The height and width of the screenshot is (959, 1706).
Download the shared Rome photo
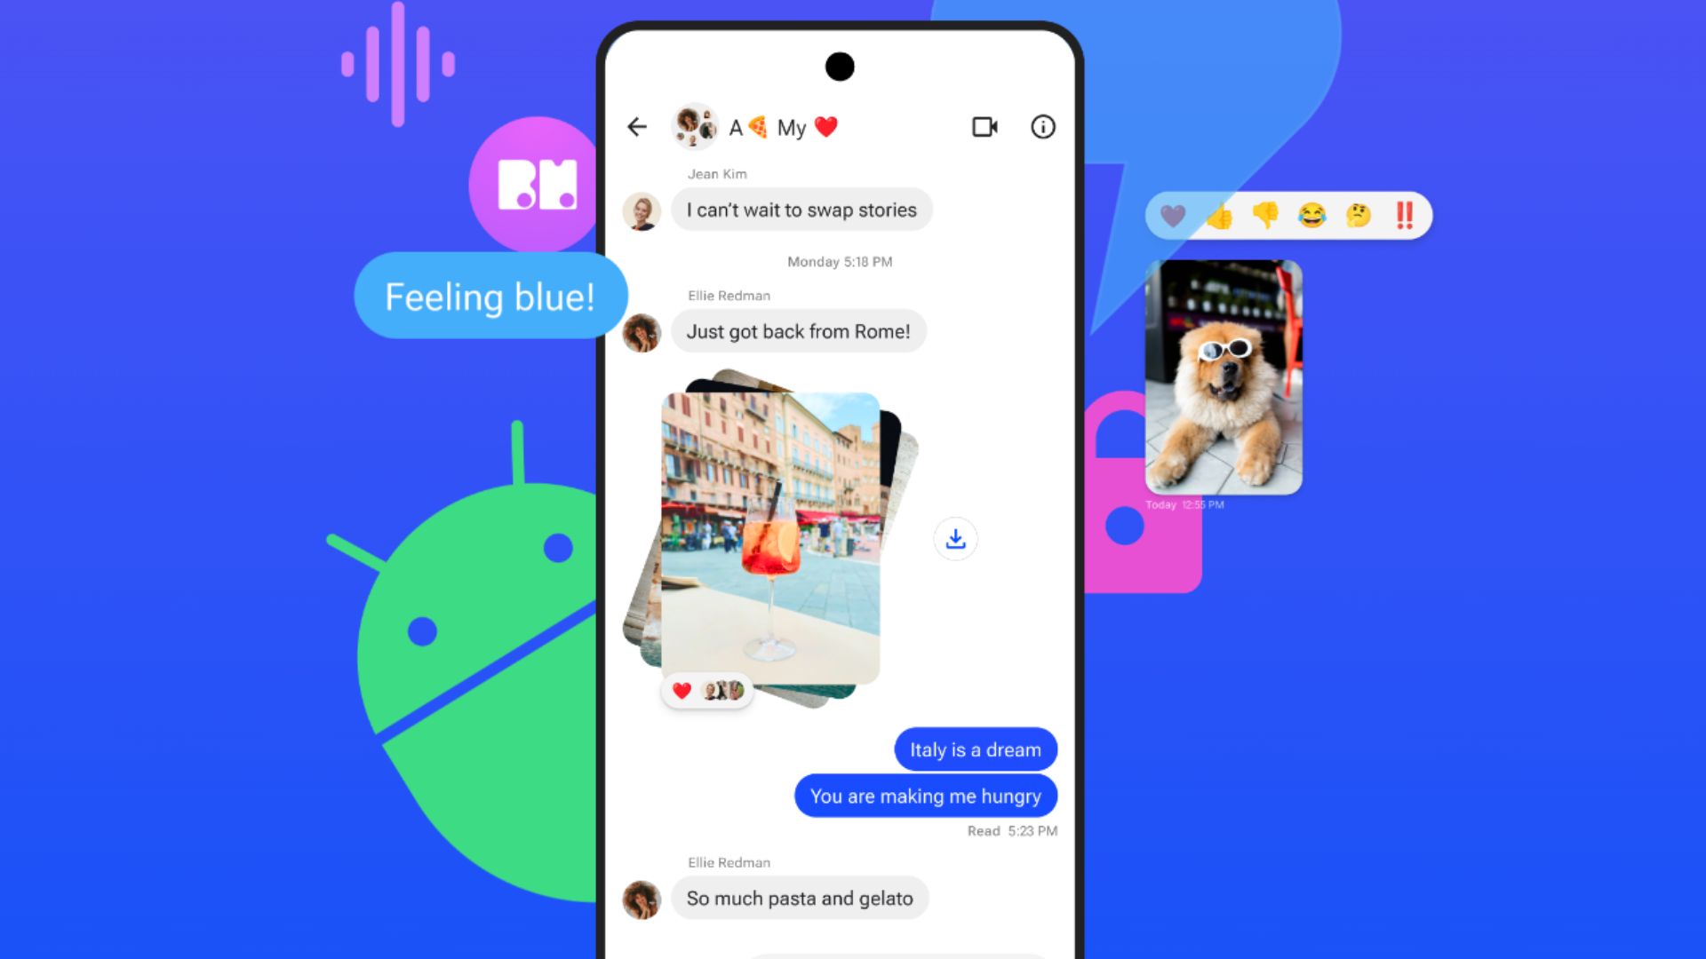pos(955,537)
